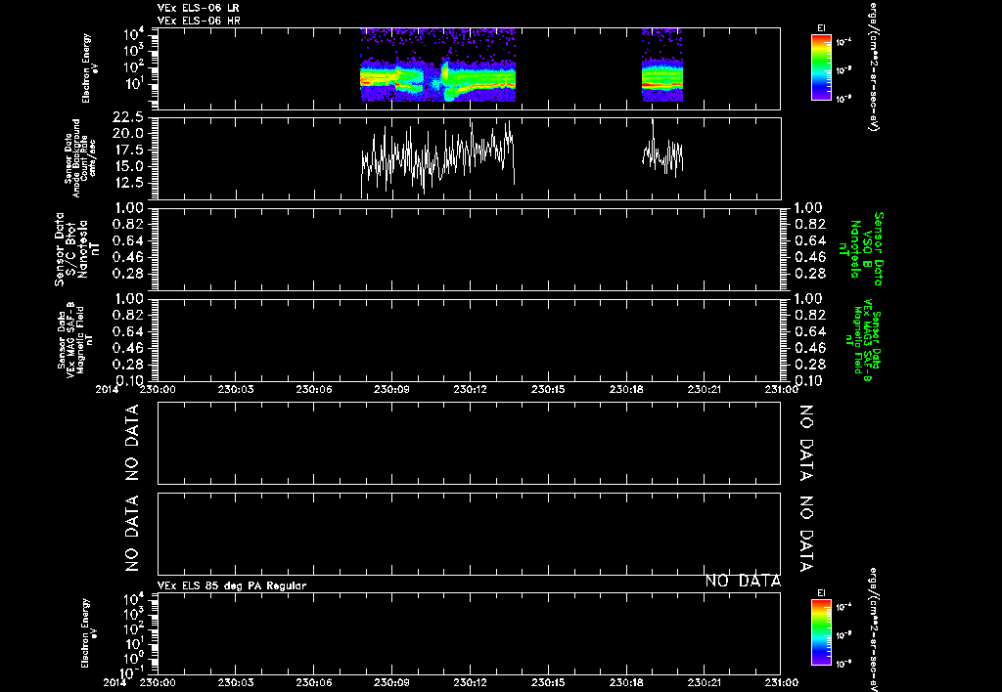Viewport: 1002px width, 692px height.
Task: Click the "22.5" tick on the count rate axis
Action: click(128, 117)
